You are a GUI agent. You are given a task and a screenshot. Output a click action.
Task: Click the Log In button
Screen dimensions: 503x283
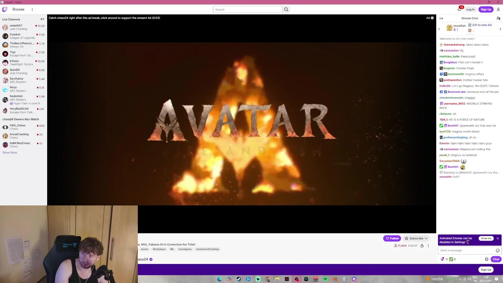tap(470, 9)
